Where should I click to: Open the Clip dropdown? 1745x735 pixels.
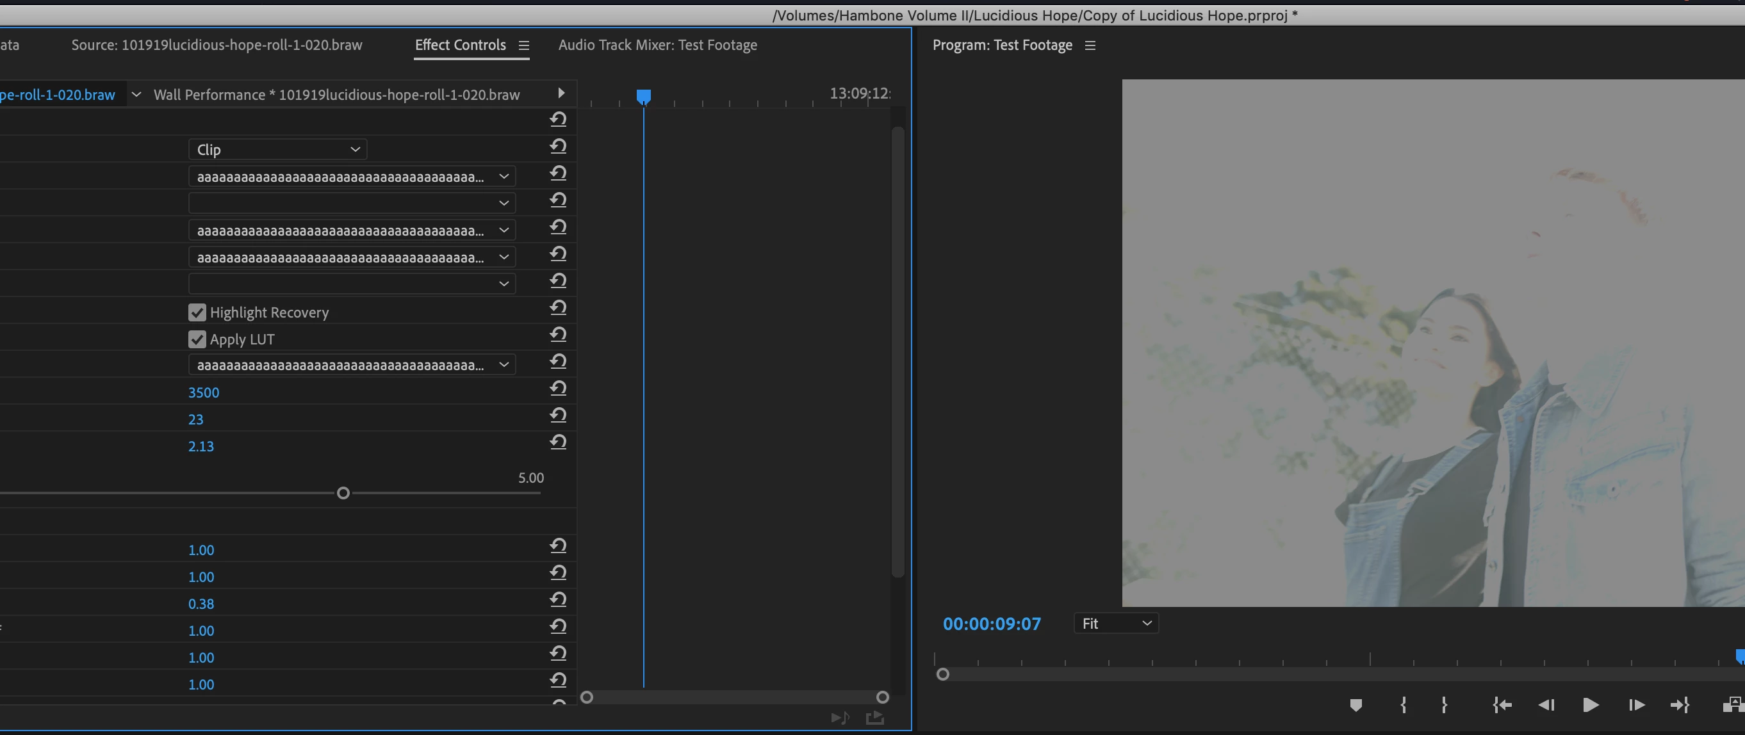coord(278,150)
